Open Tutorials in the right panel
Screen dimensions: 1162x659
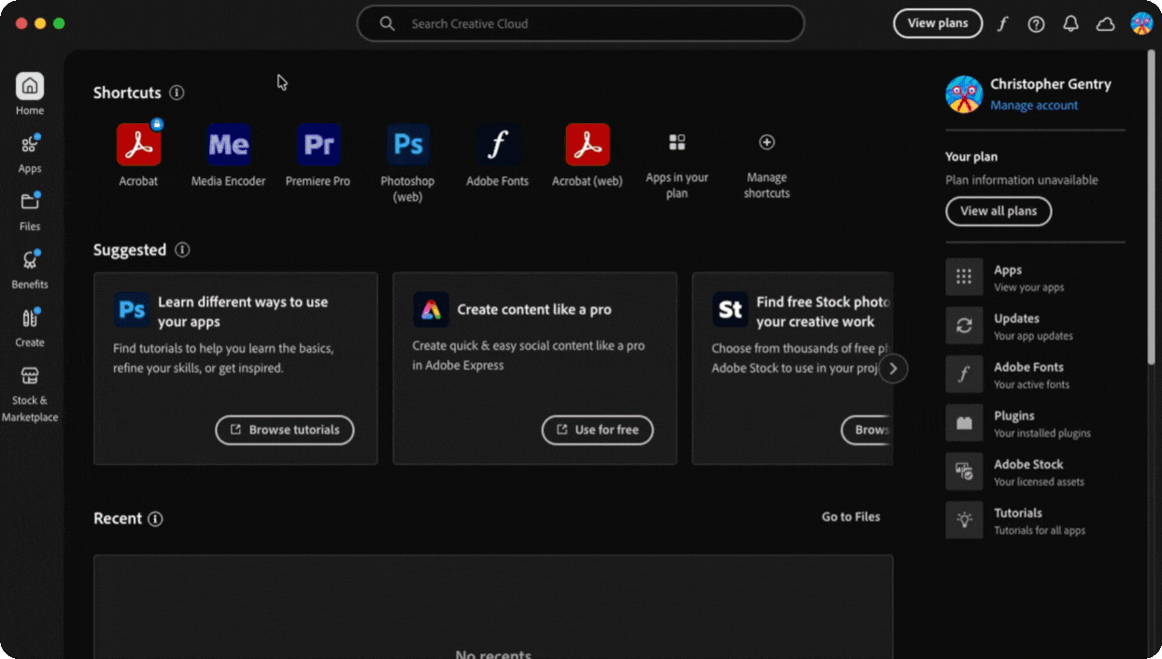click(1034, 520)
